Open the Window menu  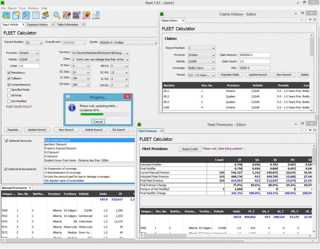point(33,8)
